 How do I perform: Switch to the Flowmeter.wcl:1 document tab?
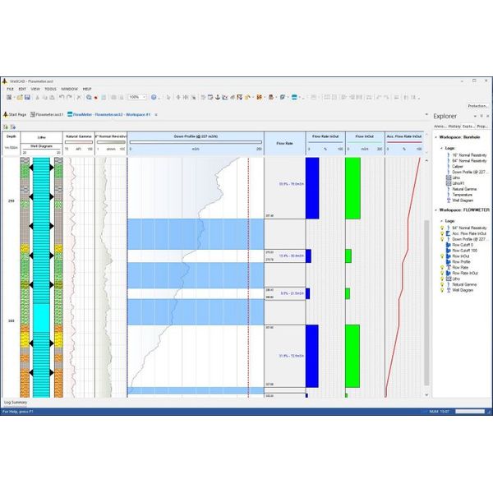pyautogui.click(x=48, y=115)
